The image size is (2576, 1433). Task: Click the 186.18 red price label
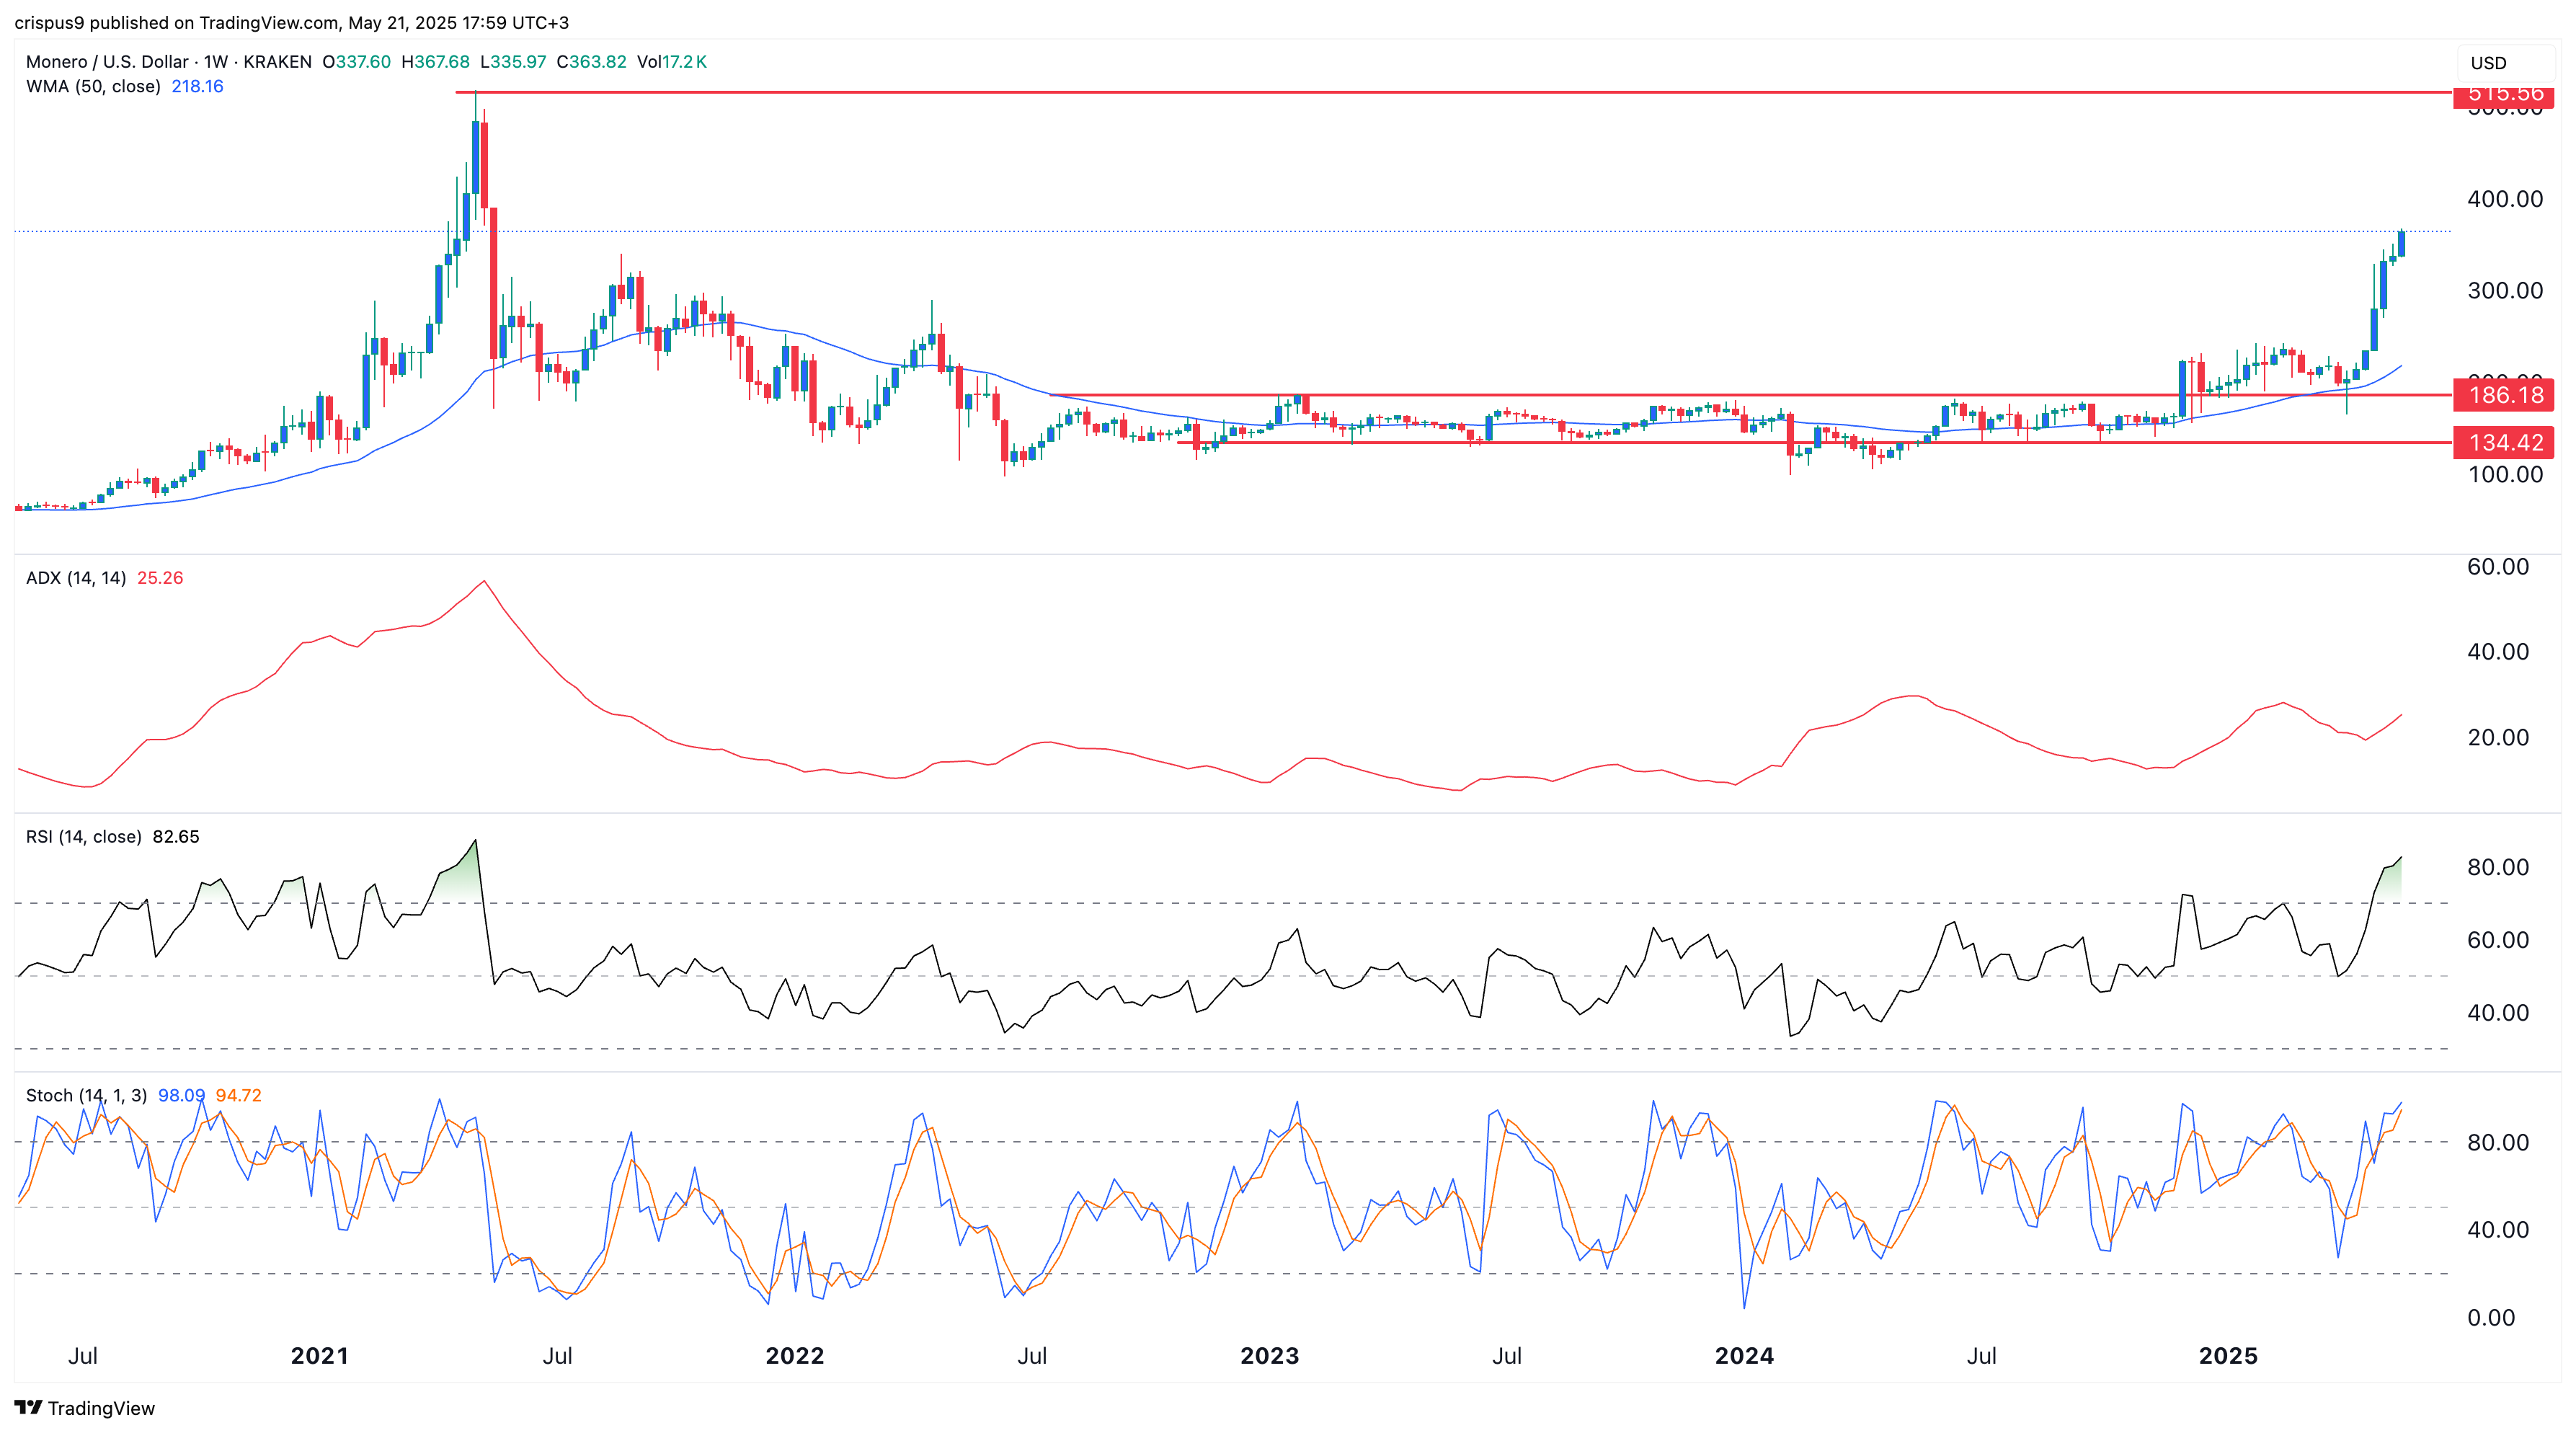[x=2504, y=395]
